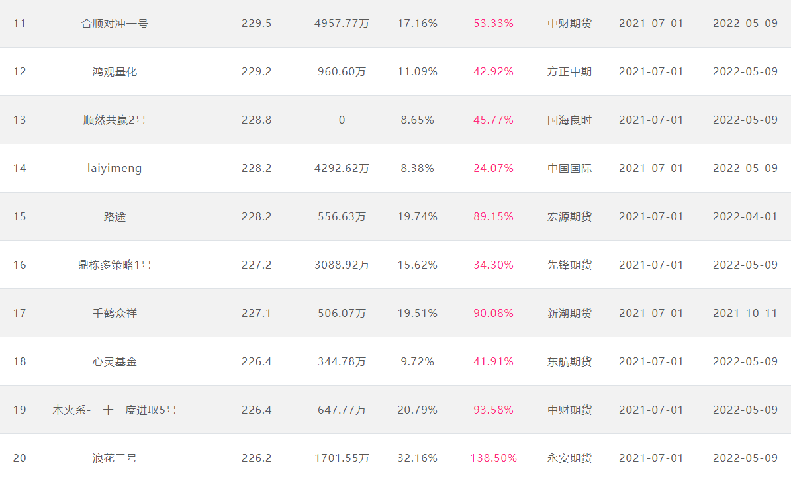This screenshot has width=791, height=479.
Task: Click 木火系-三十三度进取5号 account name
Action: point(115,410)
